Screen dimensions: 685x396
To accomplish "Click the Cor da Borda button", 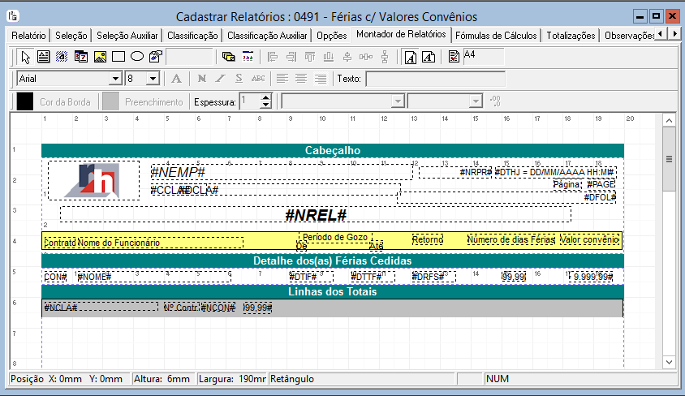I will point(65,102).
